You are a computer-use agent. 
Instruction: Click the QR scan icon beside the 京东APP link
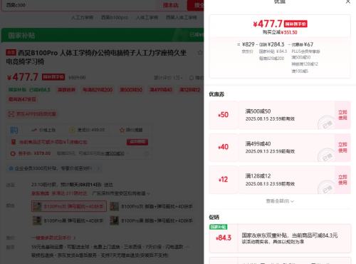[x=11, y=114]
